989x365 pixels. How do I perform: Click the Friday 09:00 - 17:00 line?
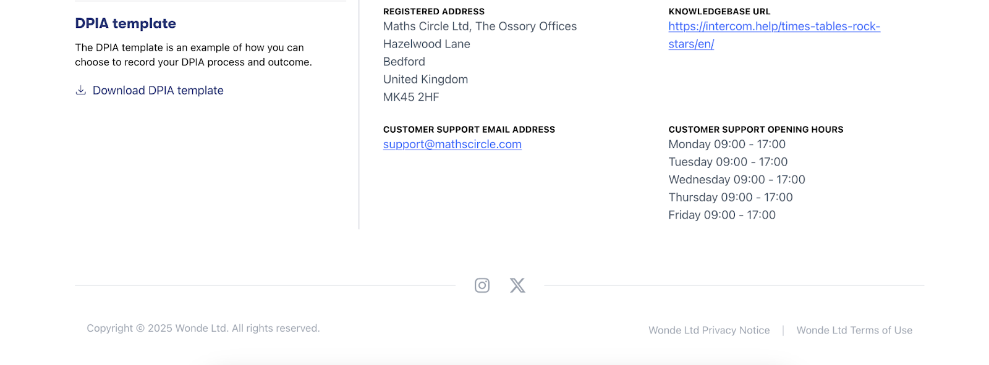(x=721, y=215)
